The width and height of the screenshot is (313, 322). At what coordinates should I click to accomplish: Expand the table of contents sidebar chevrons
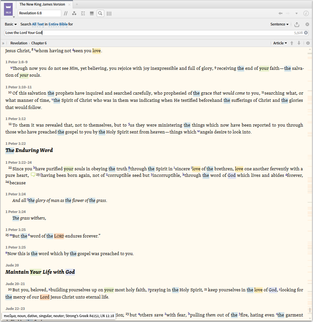[3, 43]
